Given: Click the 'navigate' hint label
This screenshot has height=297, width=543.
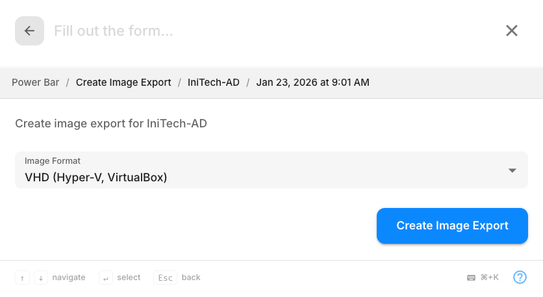Looking at the screenshot, I should [x=69, y=278].
